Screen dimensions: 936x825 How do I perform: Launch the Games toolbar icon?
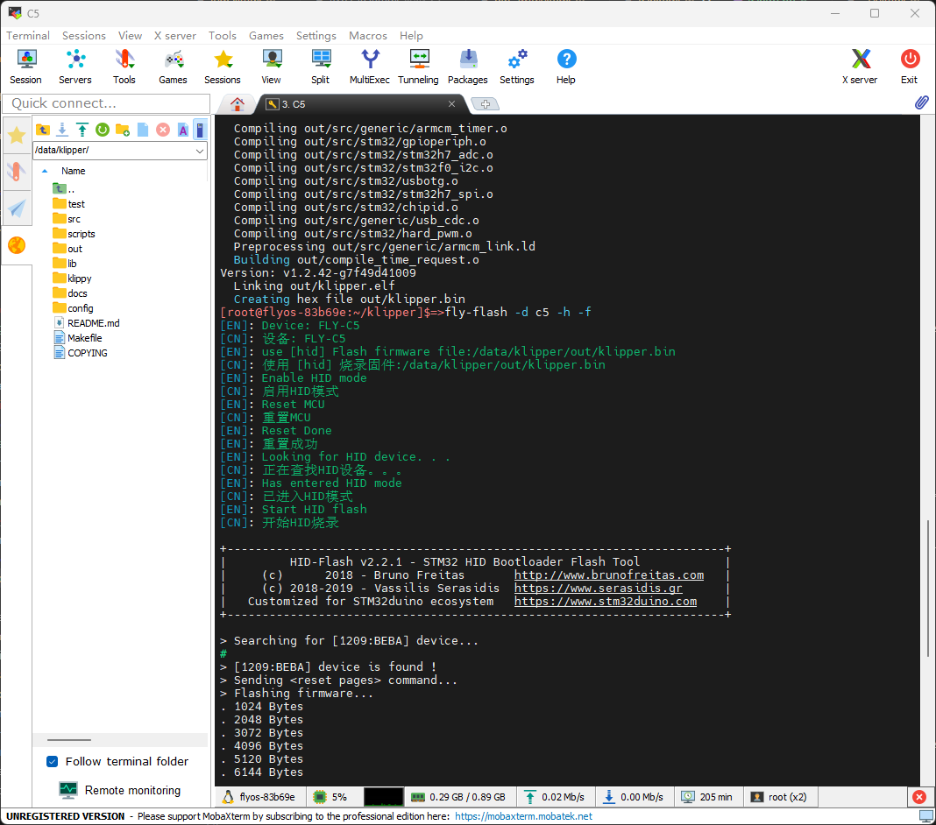[174, 67]
